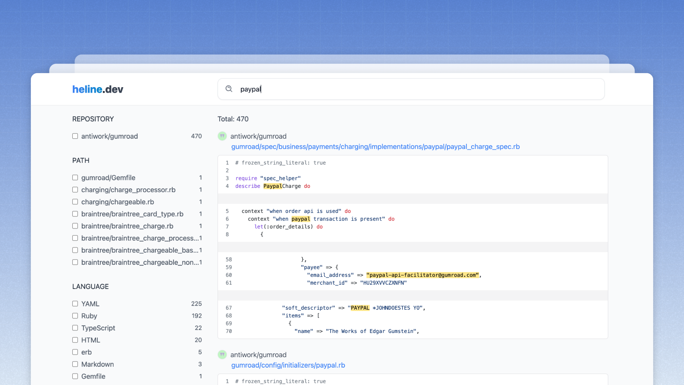The height and width of the screenshot is (385, 684).
Task: Check the braintree_chargeable_non... path filter
Action: tap(75, 262)
